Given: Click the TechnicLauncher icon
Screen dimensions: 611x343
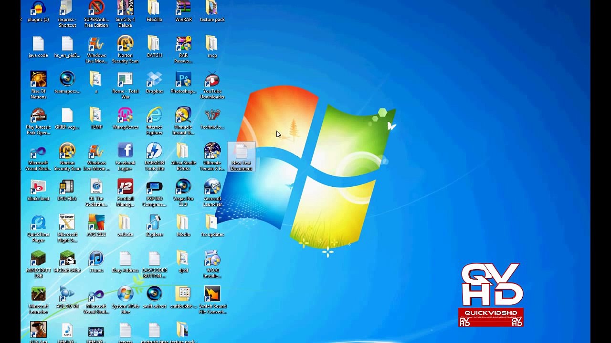Looking at the screenshot, I should (x=212, y=118).
